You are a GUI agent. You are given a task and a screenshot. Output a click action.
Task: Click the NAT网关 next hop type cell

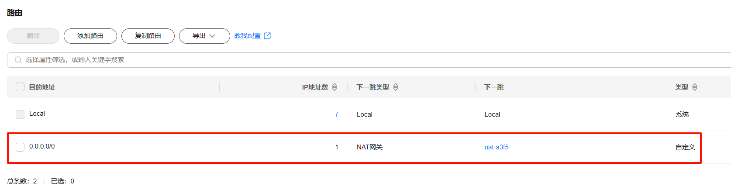pos(369,147)
